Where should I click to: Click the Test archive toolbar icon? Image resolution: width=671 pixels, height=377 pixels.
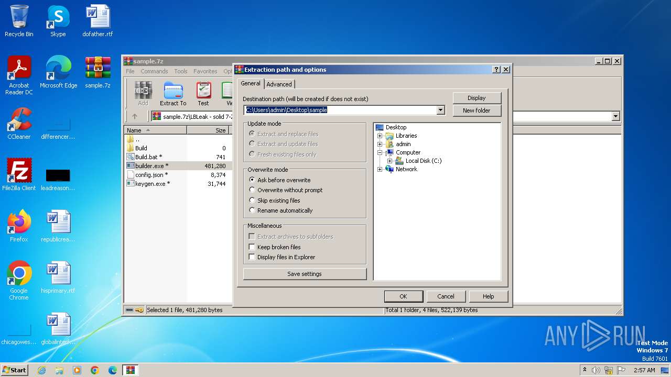click(203, 94)
